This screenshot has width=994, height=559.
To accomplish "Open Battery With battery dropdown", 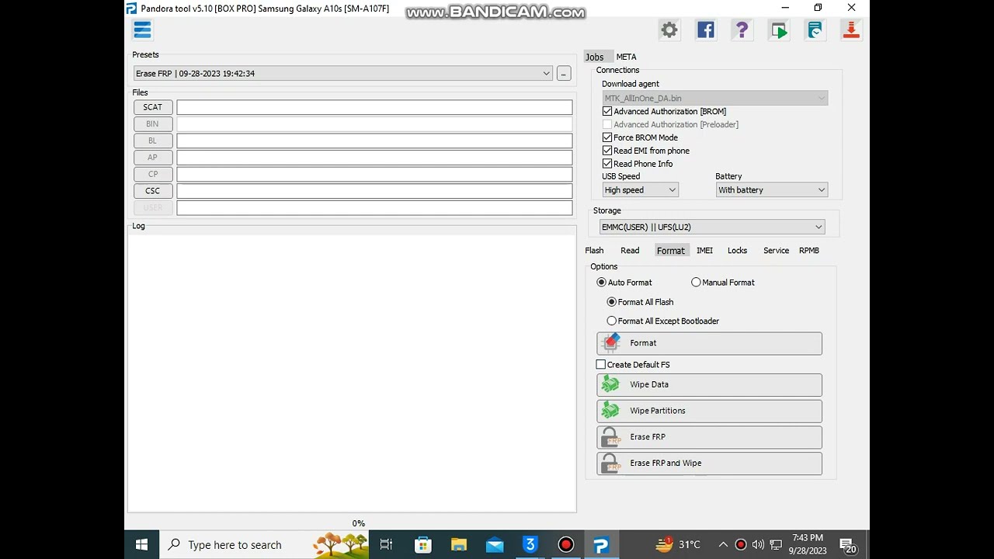I will (771, 190).
